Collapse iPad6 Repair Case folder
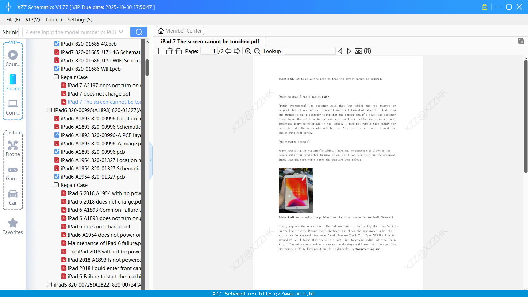The width and height of the screenshot is (528, 297). coord(56,185)
